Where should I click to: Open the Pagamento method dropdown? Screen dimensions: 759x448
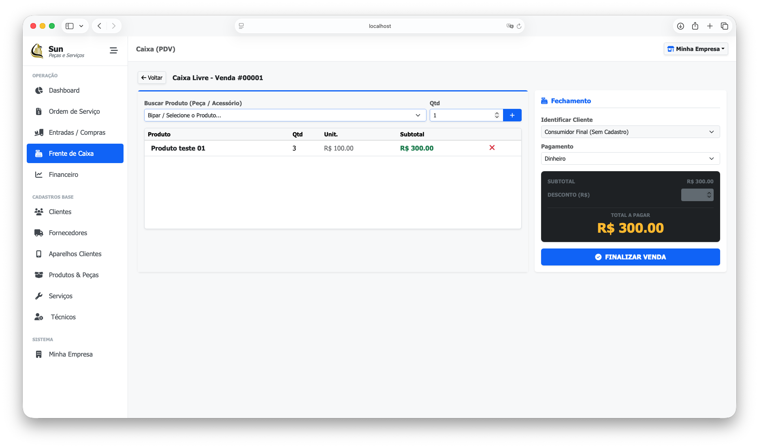click(630, 159)
